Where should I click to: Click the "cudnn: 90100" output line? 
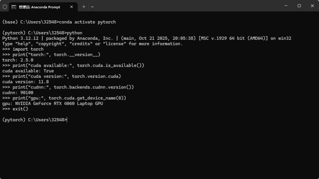point(18,93)
